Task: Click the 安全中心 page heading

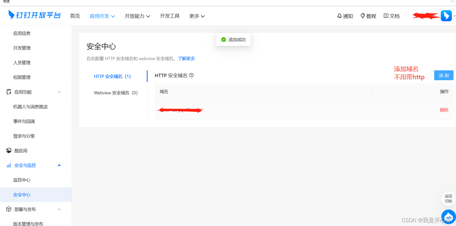Action: (101, 46)
